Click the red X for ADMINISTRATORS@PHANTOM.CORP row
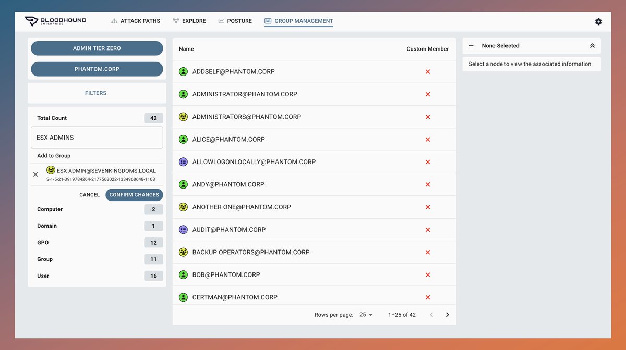The image size is (626, 350). [x=428, y=117]
